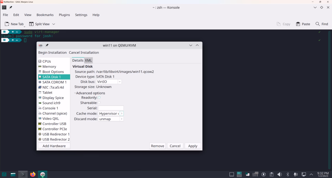This screenshot has height=178, width=332.
Task: Launch Firefox from the taskbar
Action: tap(32, 174)
